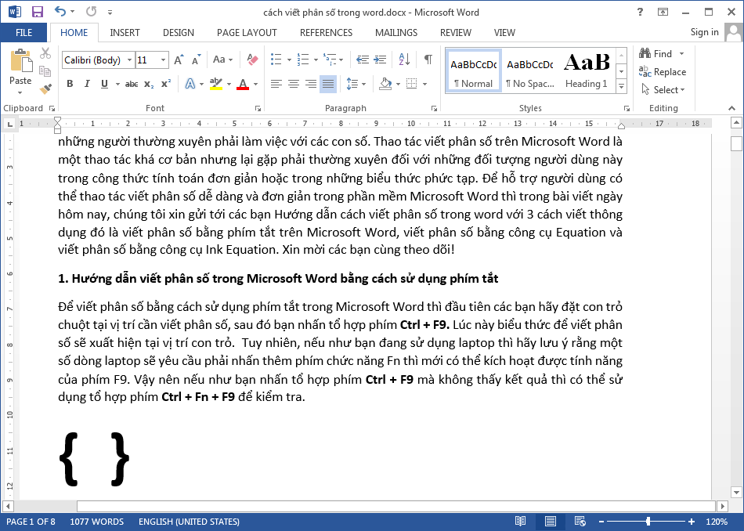The image size is (744, 531).
Task: Decrease the paragraph indent
Action: point(363,60)
